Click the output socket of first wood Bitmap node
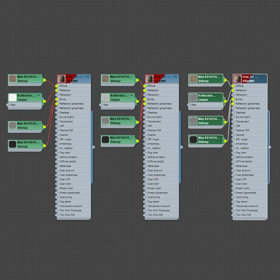 (44, 80)
